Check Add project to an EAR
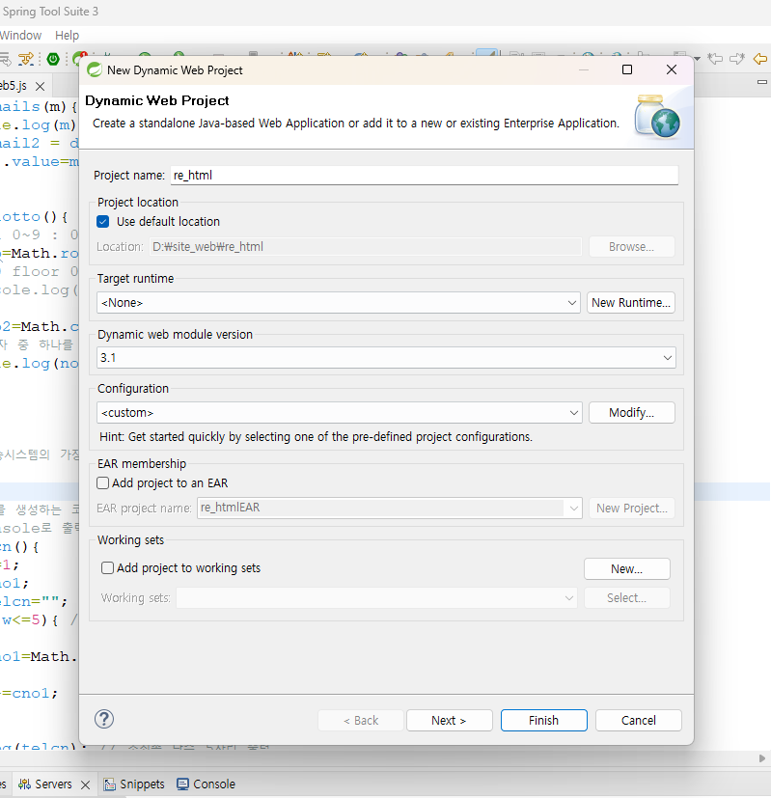Image resolution: width=771 pixels, height=798 pixels. coord(103,483)
